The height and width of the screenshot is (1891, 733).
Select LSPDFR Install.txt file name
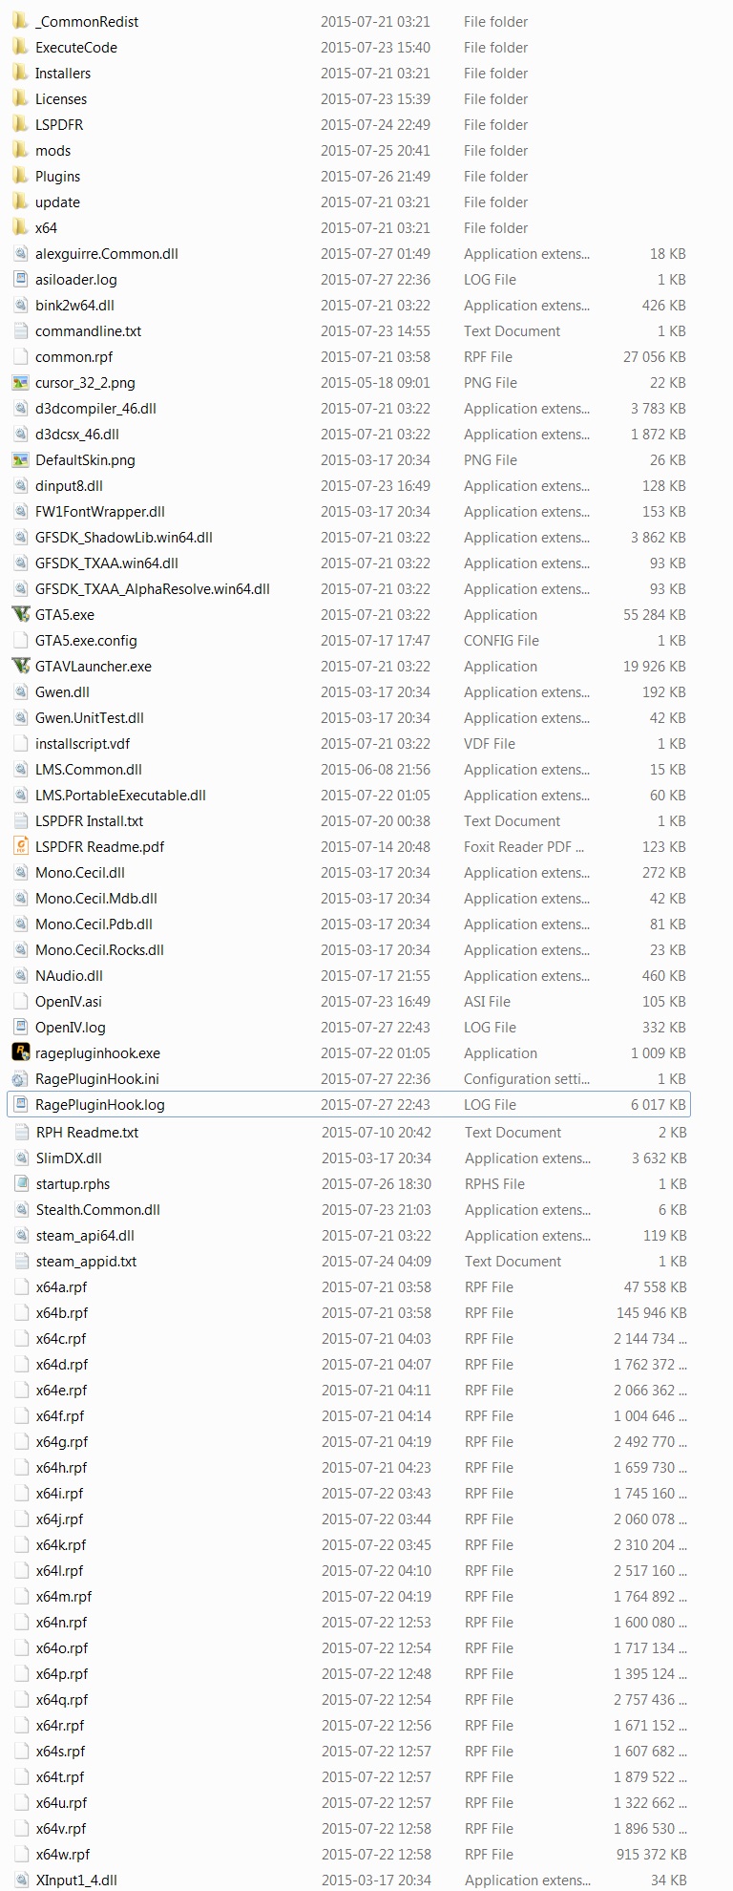click(x=90, y=821)
